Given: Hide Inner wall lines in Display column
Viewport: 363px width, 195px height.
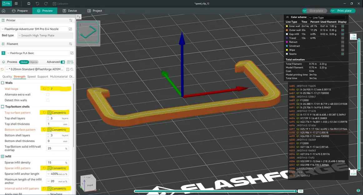Looking at the screenshot, I should click(343, 26).
